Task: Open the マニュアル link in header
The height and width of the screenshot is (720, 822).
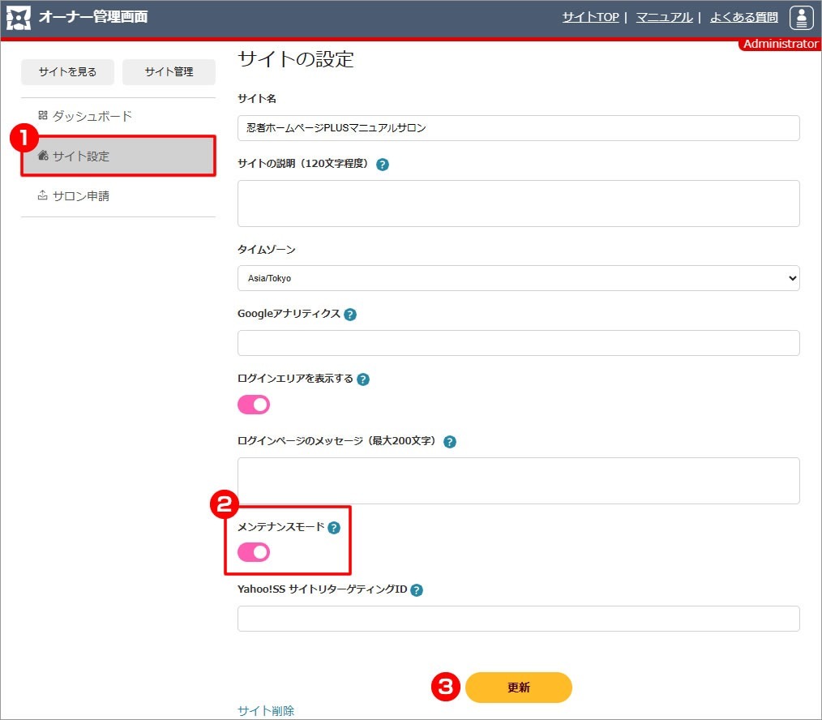Action: [664, 17]
